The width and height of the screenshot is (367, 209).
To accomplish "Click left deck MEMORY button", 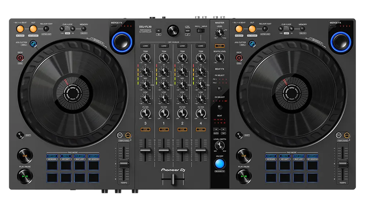I will click(x=84, y=29).
